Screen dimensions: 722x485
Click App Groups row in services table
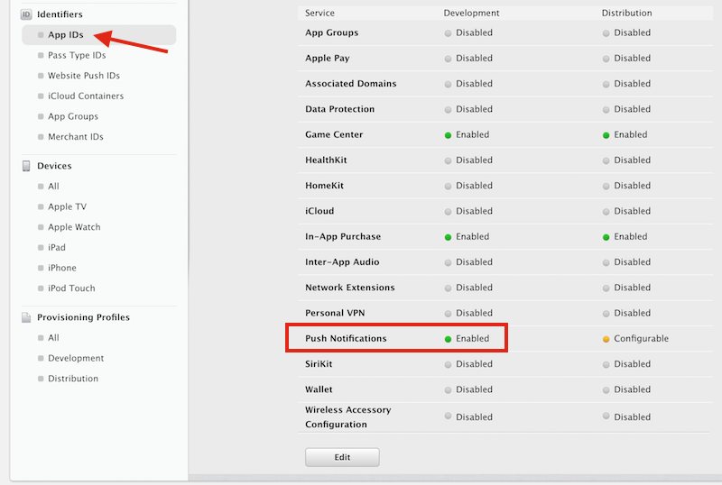pyautogui.click(x=331, y=32)
